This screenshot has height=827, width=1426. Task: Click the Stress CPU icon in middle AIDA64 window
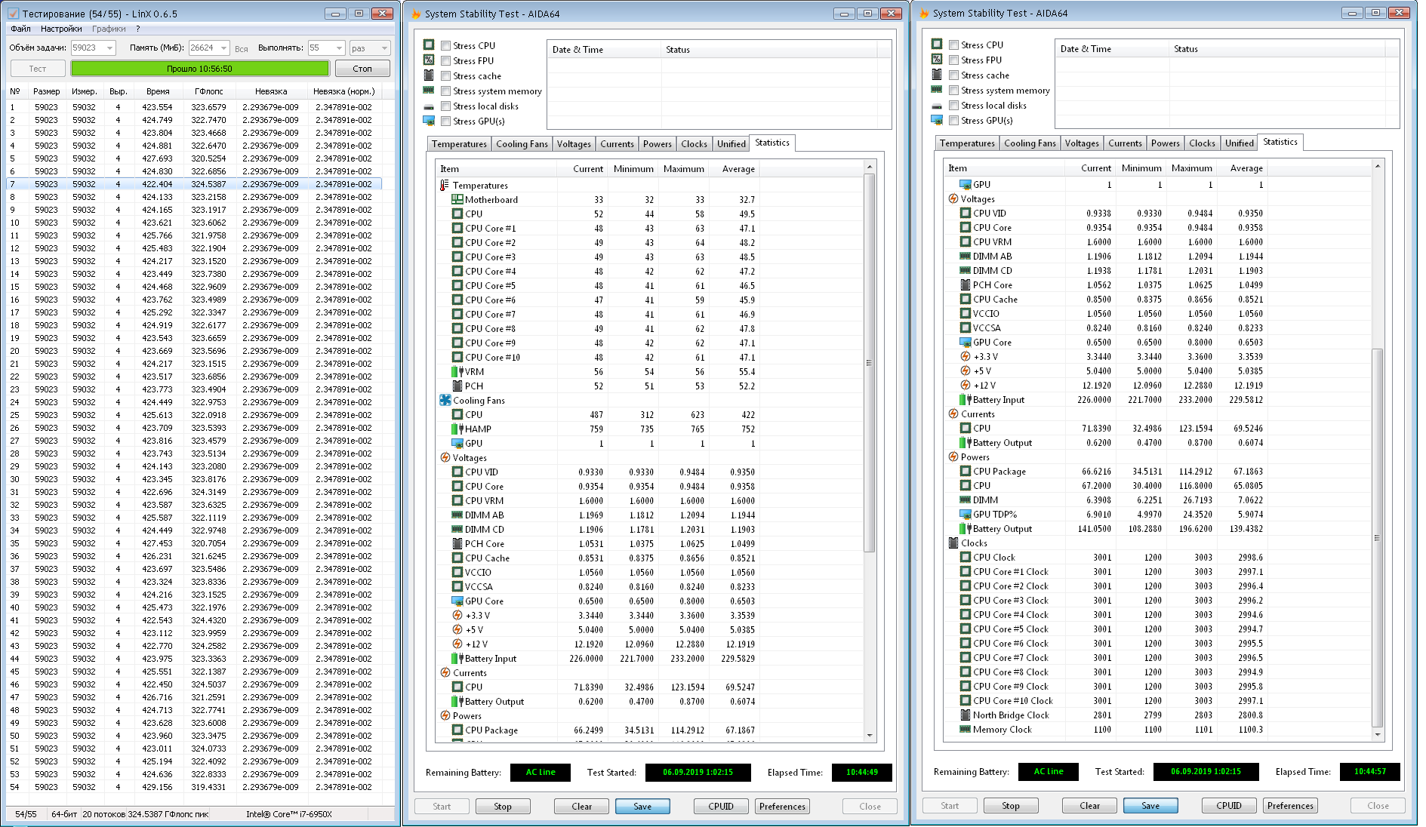tap(429, 45)
